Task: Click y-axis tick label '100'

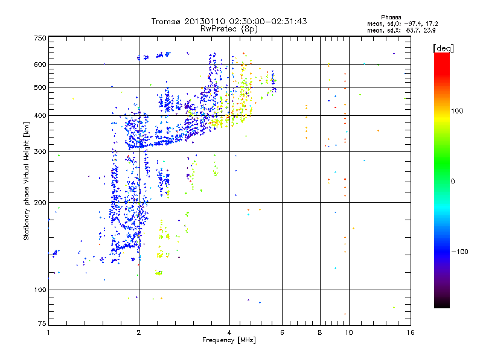Action: [x=40, y=290]
